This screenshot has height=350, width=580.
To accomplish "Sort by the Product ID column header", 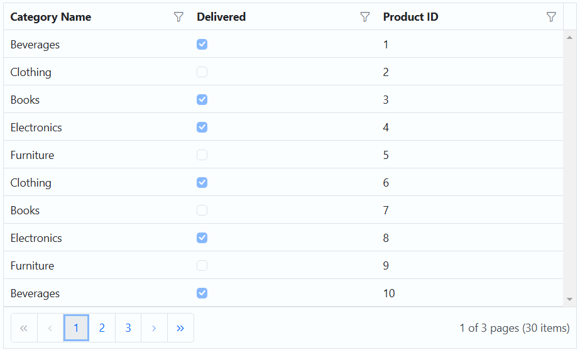I will point(410,17).
